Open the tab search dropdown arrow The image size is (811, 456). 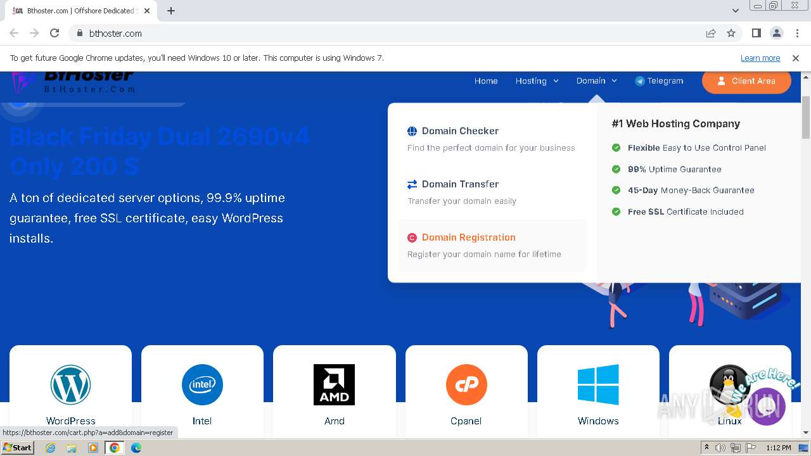click(x=736, y=11)
